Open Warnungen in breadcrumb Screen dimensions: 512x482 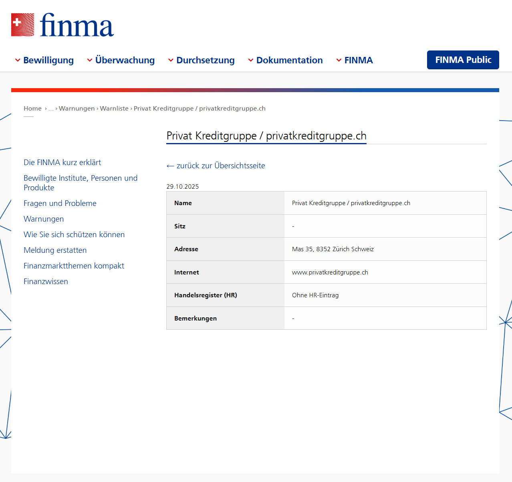[x=77, y=109]
